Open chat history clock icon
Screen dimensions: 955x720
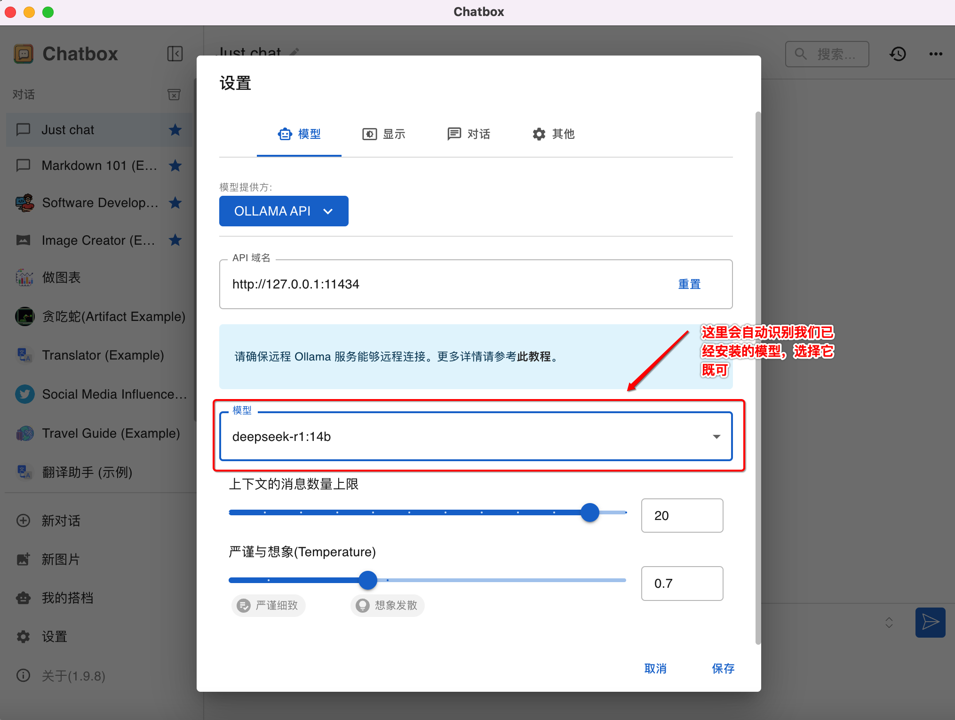pyautogui.click(x=898, y=54)
